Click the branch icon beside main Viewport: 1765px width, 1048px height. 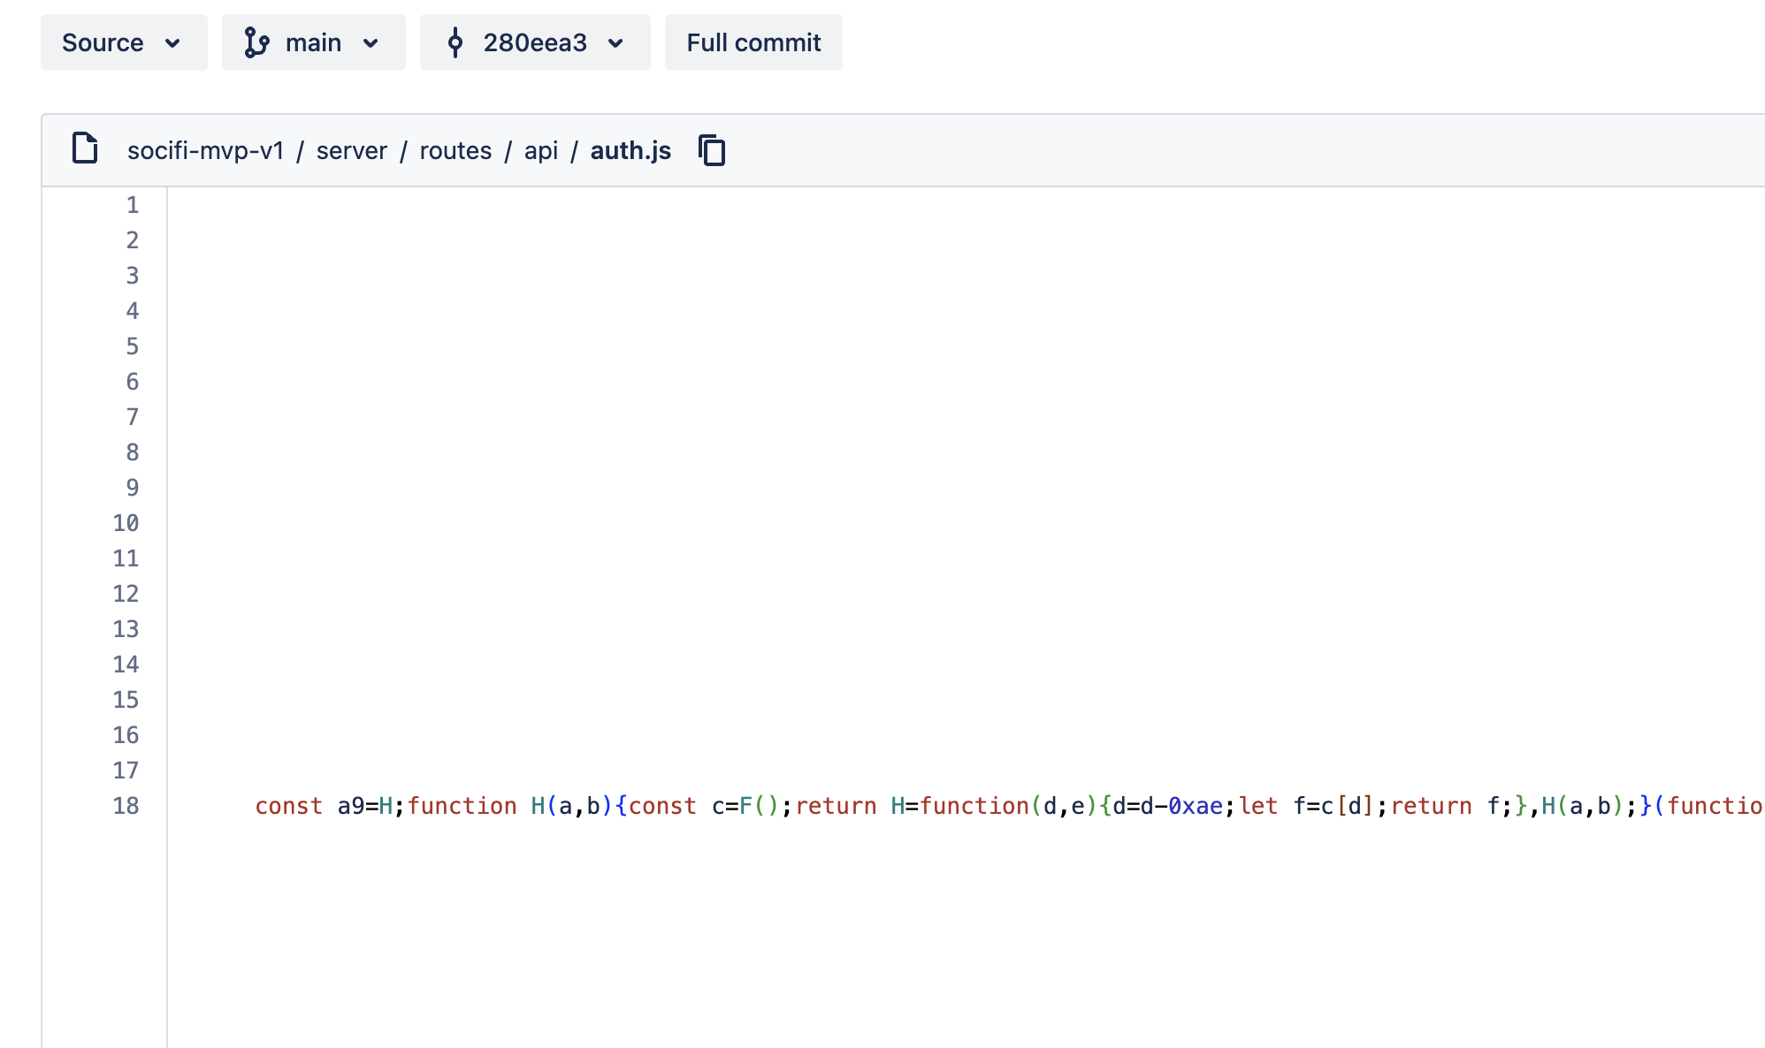point(256,42)
